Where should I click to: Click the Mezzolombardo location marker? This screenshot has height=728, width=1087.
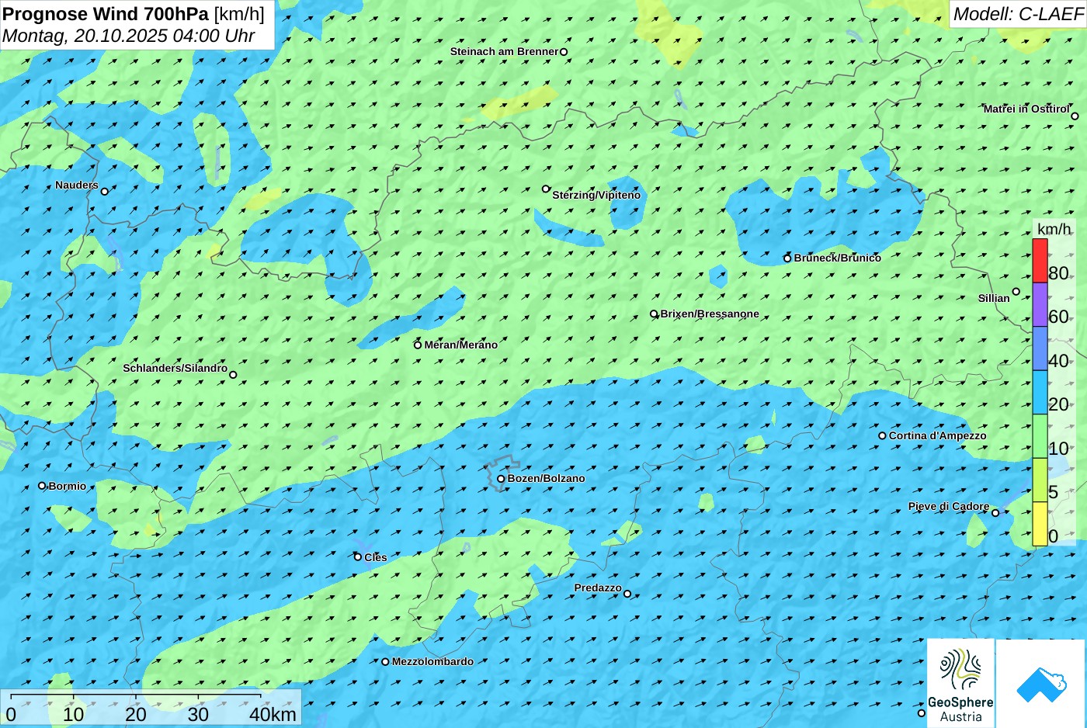pos(385,662)
